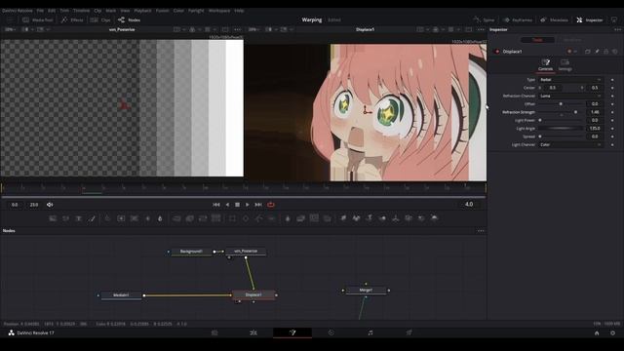Toggle keyframe for the Offset parameter
This screenshot has height=351, width=624.
(612, 104)
